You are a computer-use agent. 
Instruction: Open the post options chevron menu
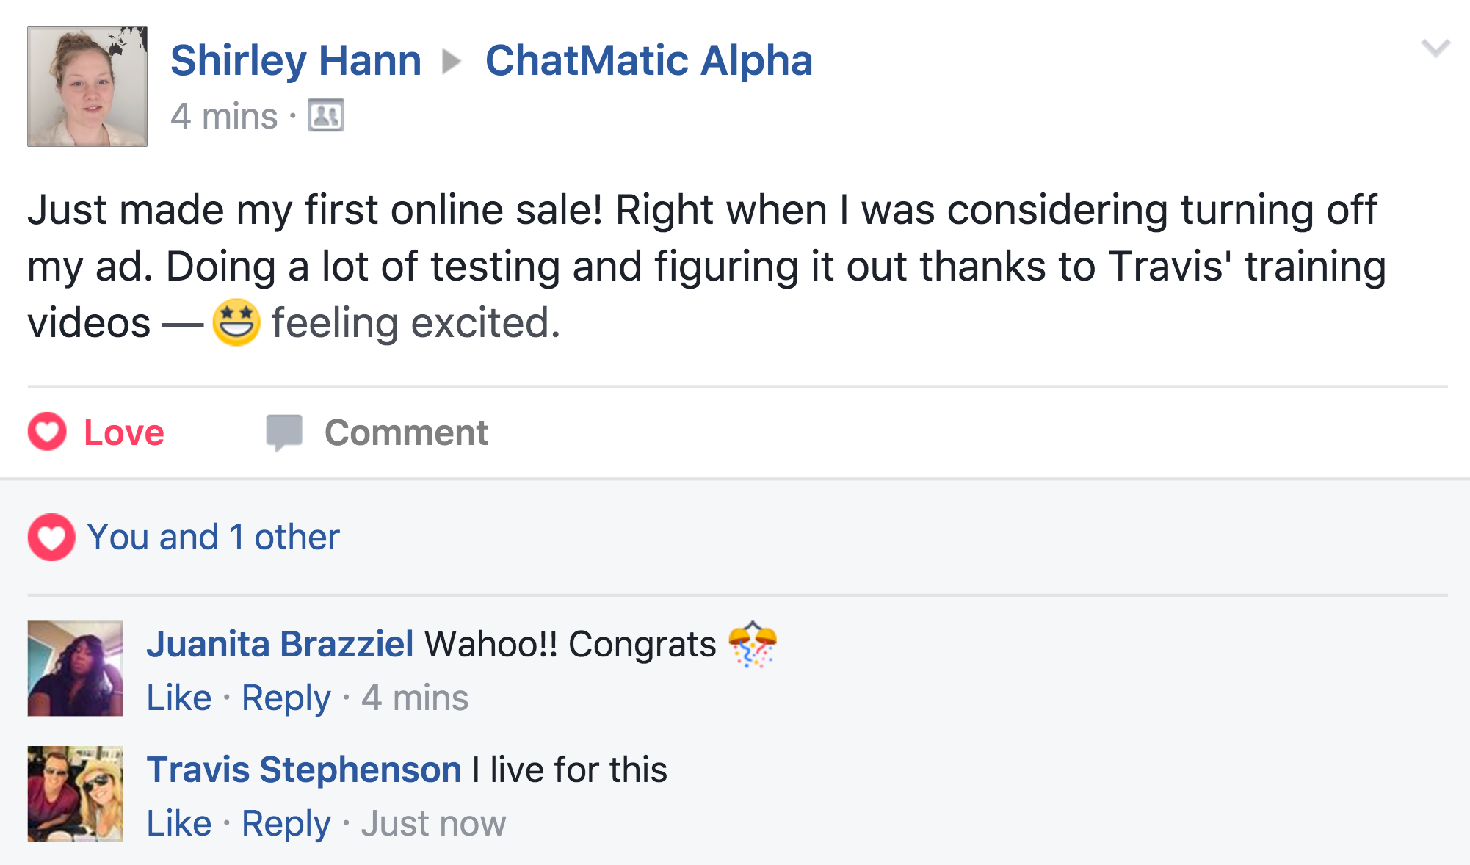pyautogui.click(x=1435, y=48)
